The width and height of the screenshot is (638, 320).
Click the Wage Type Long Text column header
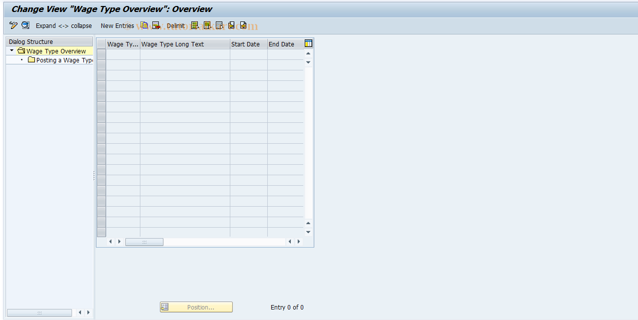tap(185, 44)
